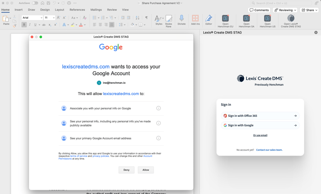Open the Styles Pane
The height and width of the screenshot is (194, 321).
169,19
